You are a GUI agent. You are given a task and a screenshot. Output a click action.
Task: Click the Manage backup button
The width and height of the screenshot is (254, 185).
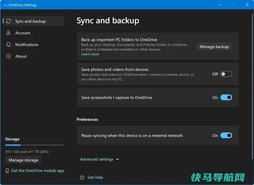(x=214, y=47)
